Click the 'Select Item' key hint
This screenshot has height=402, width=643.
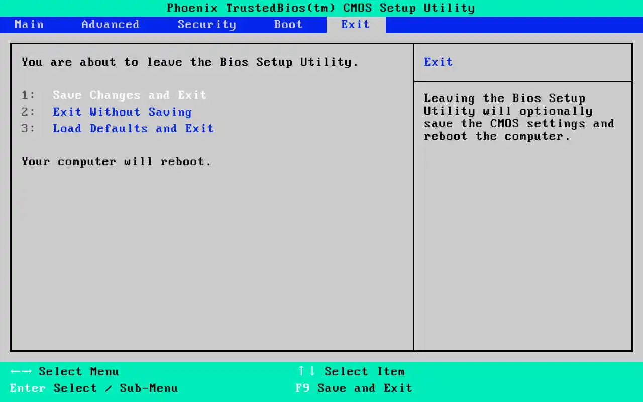click(x=351, y=371)
